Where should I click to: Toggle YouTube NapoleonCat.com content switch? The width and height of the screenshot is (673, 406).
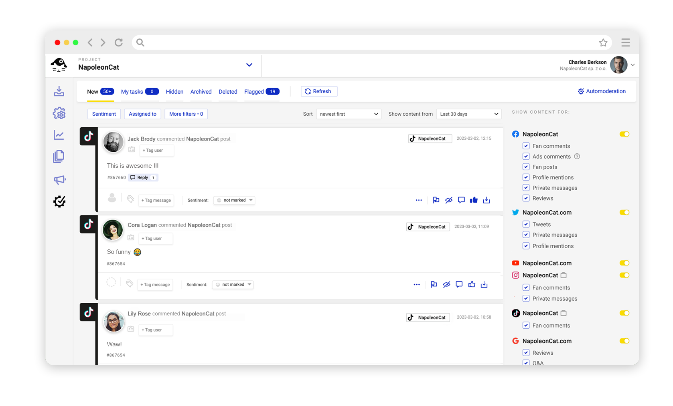click(624, 263)
